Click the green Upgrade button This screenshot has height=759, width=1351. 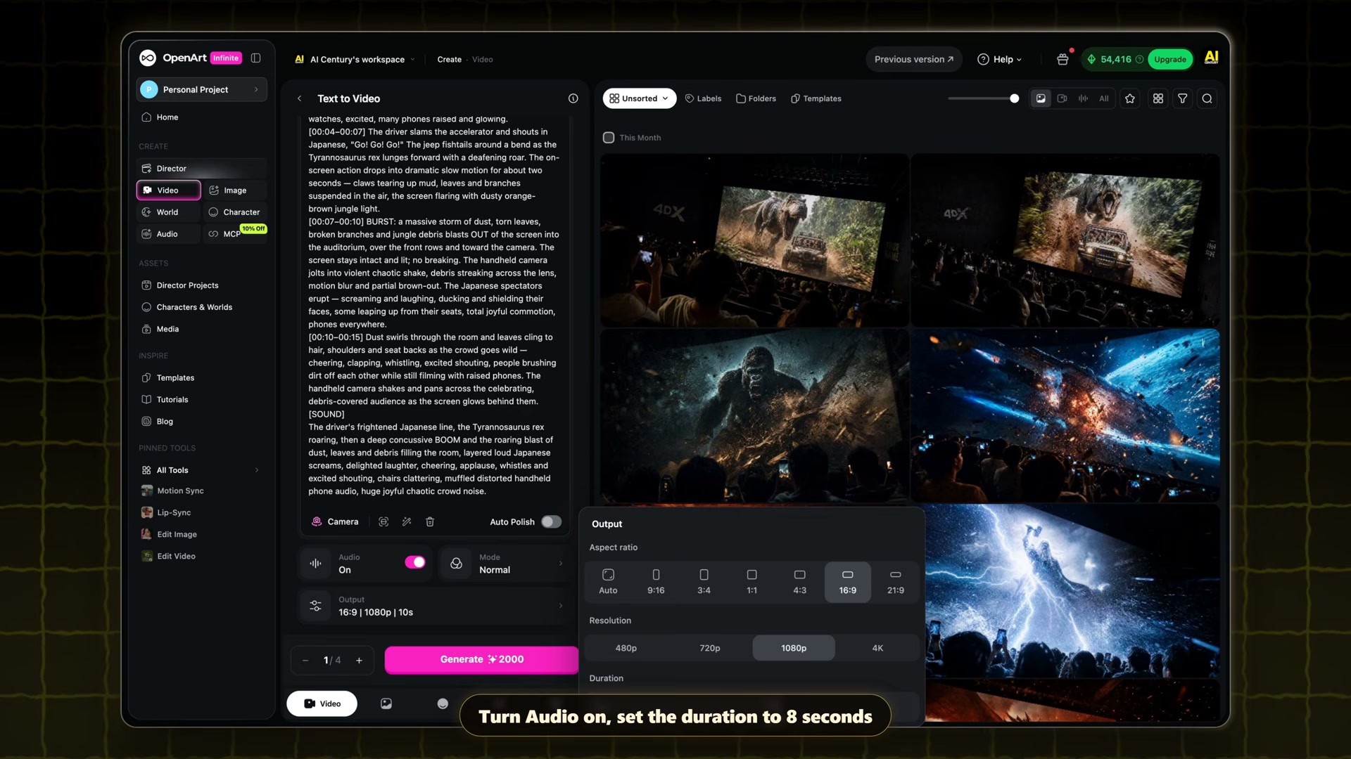(1170, 59)
